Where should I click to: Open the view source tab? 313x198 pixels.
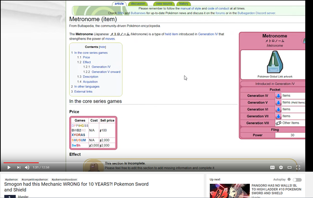[164, 4]
